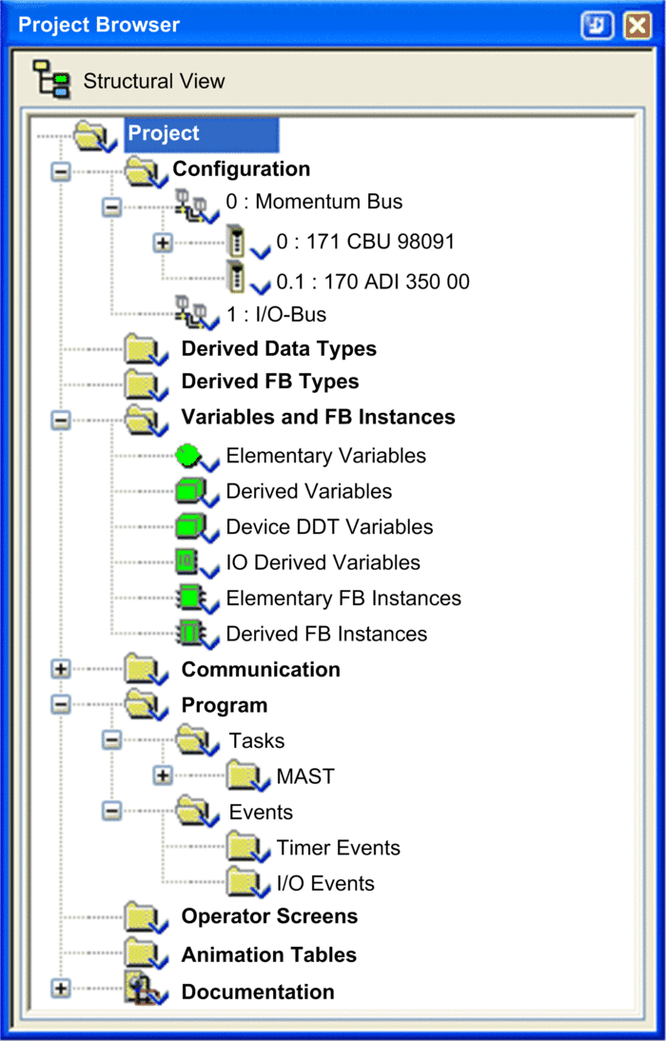Select '1 : I/O-Bus' entry
Image resolution: width=666 pixels, height=1041 pixels.
click(x=277, y=314)
